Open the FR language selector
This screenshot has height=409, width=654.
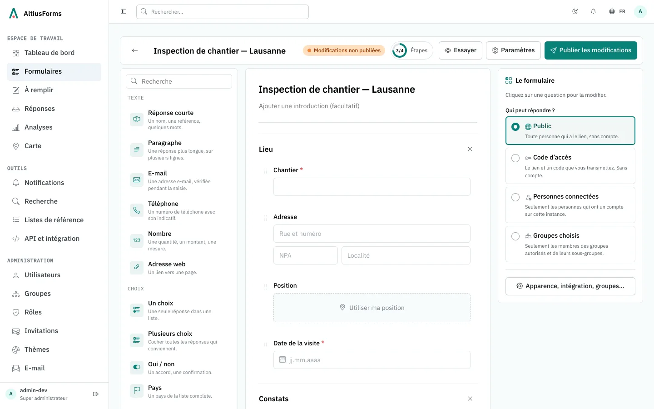(617, 11)
